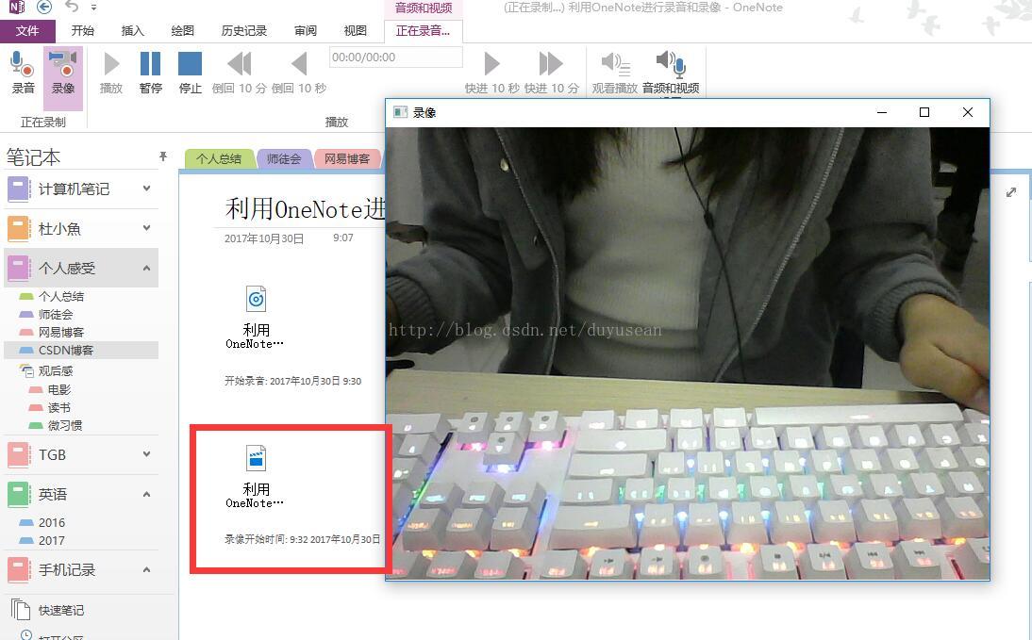Maximize the 录像 video window
The width and height of the screenshot is (1032, 640).
(924, 112)
